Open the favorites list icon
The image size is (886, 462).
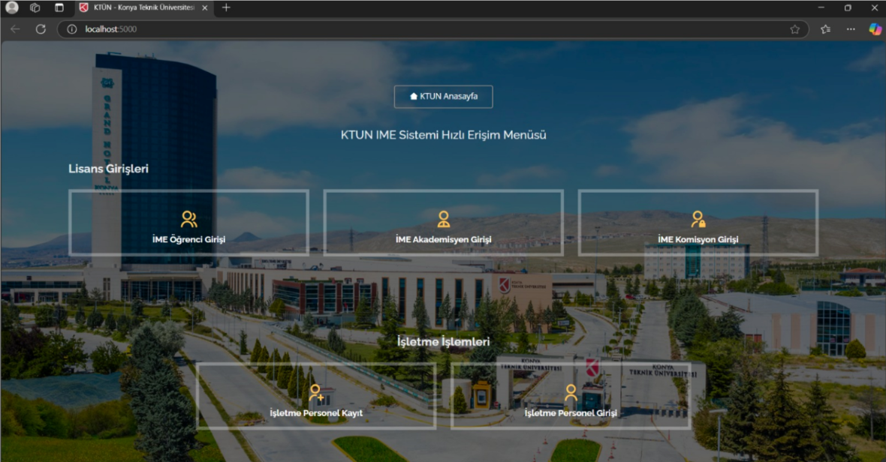(825, 29)
